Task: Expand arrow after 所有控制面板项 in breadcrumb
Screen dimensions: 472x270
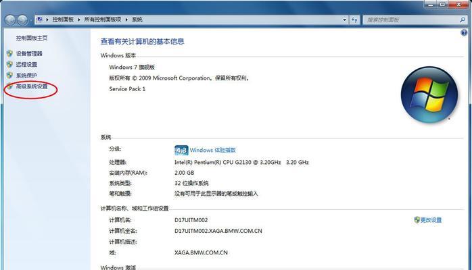Action: coord(126,20)
